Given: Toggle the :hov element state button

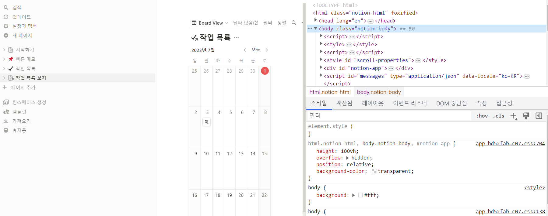Looking at the screenshot, I should 482,116.
